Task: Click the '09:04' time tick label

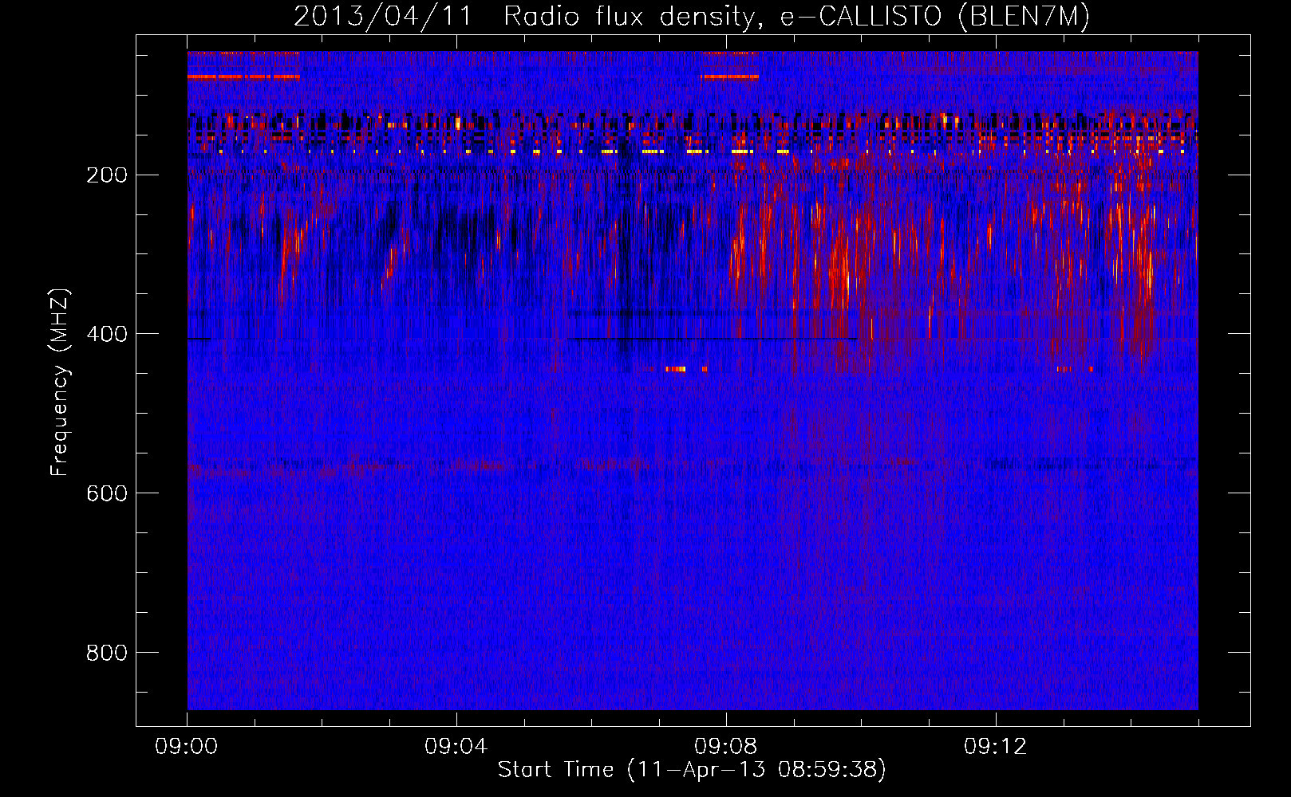Action: tap(456, 747)
